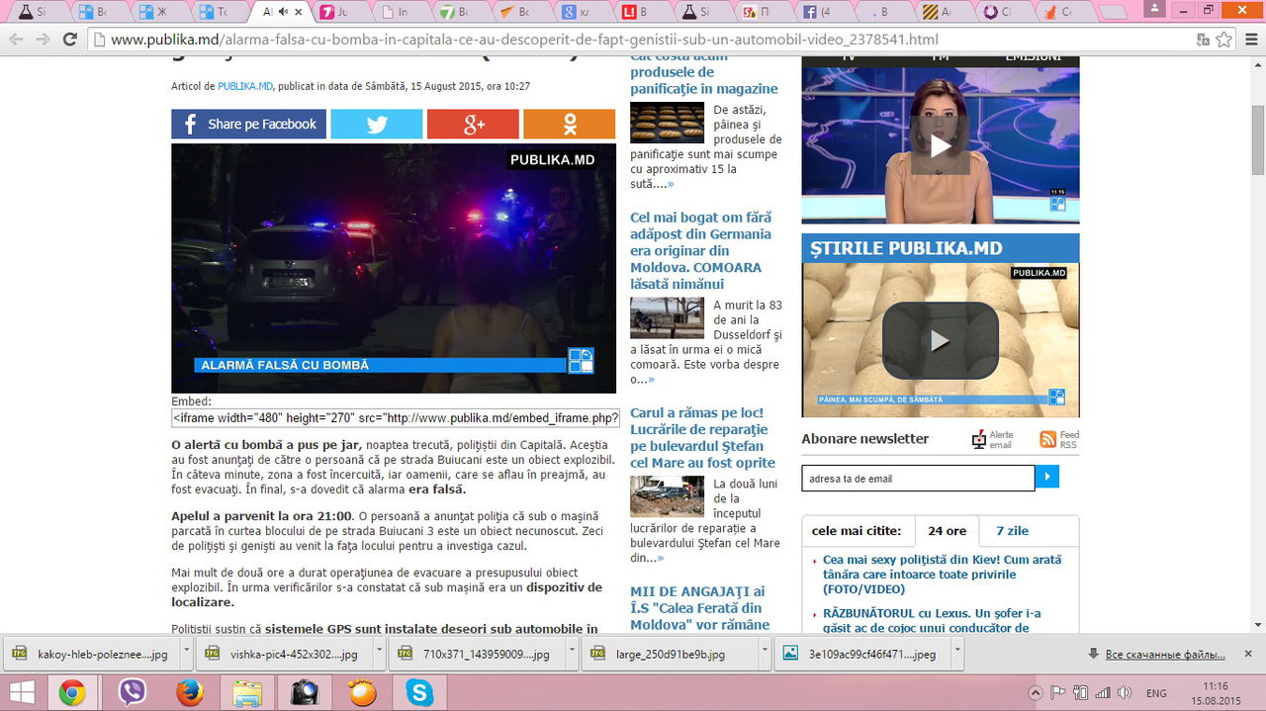The image size is (1266, 711).
Task: Open the orange app icon on taskbar
Action: pos(362,692)
